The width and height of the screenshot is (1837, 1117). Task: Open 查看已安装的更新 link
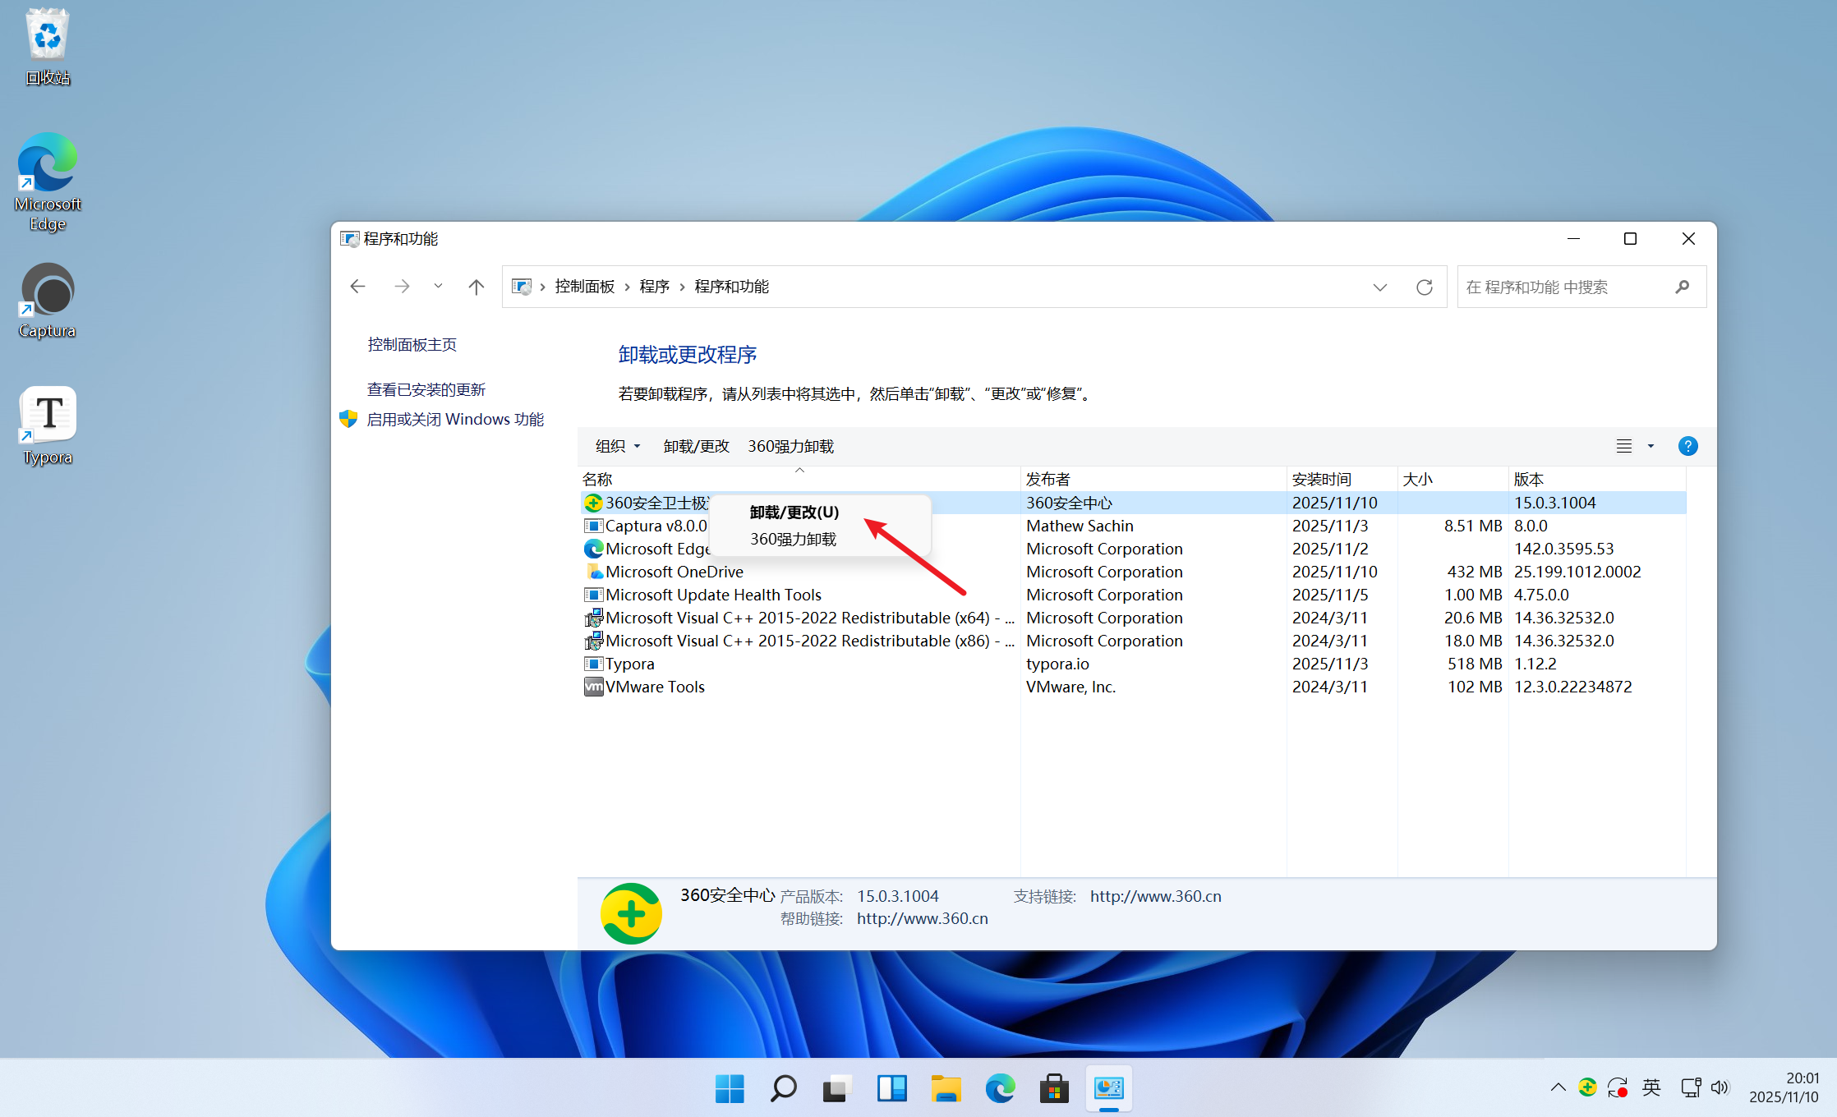[426, 389]
